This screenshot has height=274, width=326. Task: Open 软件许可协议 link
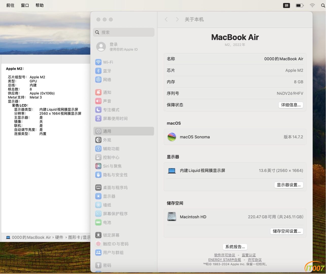(x=225, y=255)
